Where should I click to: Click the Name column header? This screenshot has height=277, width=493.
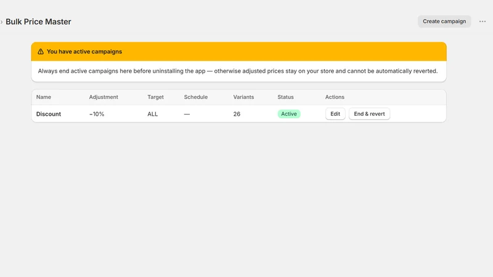coord(43,97)
